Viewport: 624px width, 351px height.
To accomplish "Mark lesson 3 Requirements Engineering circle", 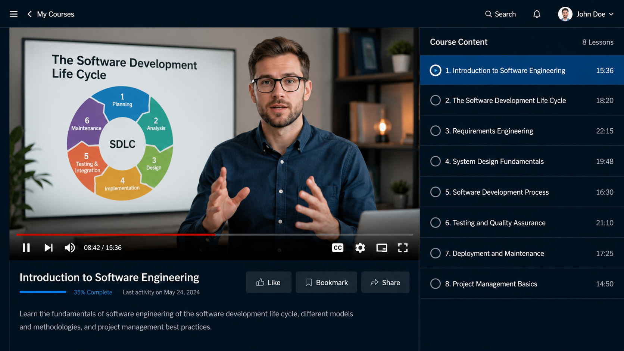I will 435,131.
